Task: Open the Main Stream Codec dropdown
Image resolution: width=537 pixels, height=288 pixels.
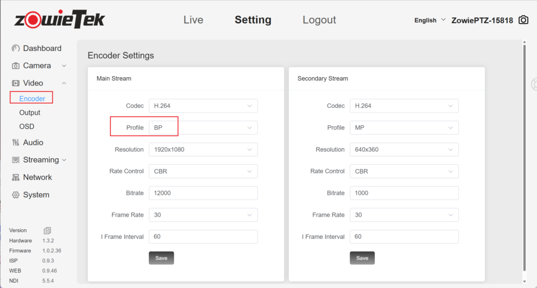Action: coord(203,105)
